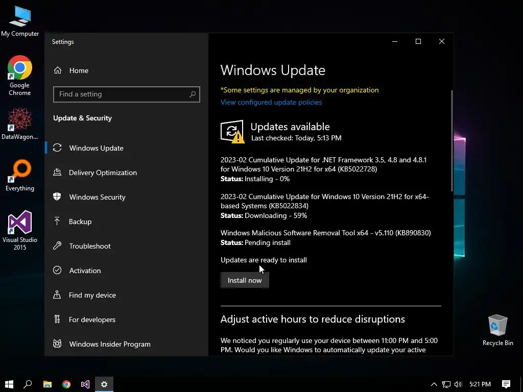Click the network icon in system tray

446,384
